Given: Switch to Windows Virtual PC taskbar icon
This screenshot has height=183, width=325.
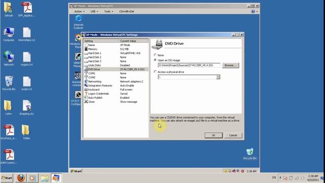Looking at the screenshot, I should (56, 178).
